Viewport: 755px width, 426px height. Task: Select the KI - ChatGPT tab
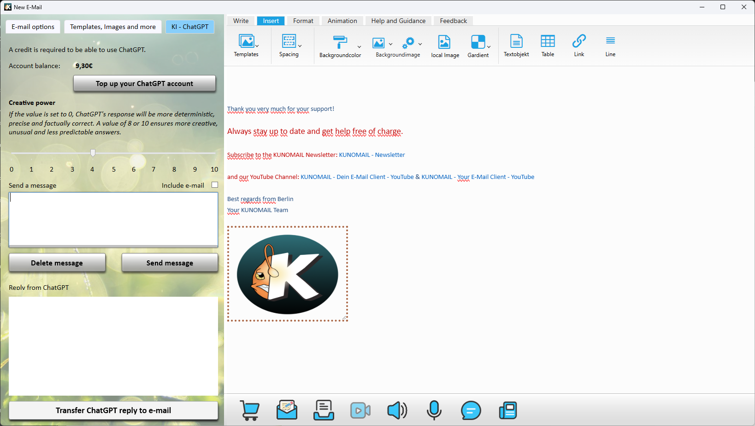pos(190,27)
